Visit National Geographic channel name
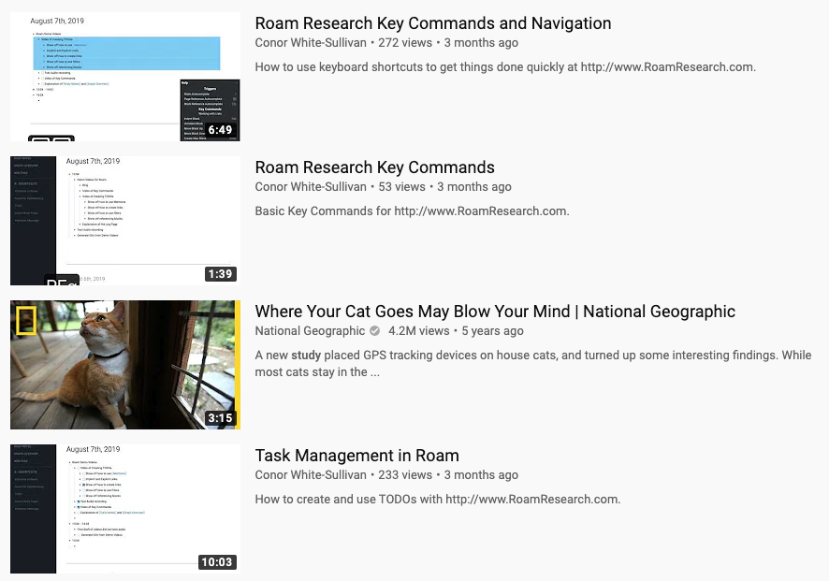The image size is (829, 581). pyautogui.click(x=310, y=331)
